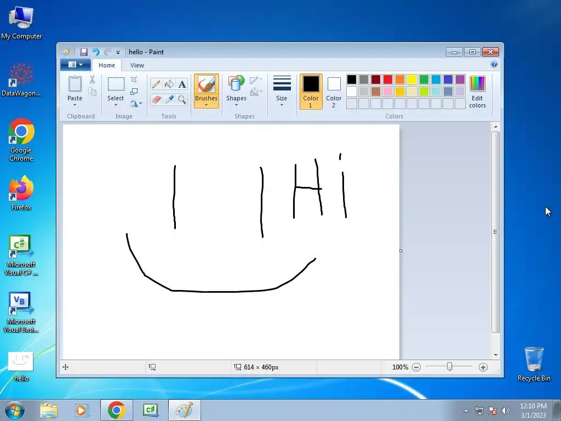The height and width of the screenshot is (421, 561).
Task: Click Edit colors rainbow icon
Action: 477,84
